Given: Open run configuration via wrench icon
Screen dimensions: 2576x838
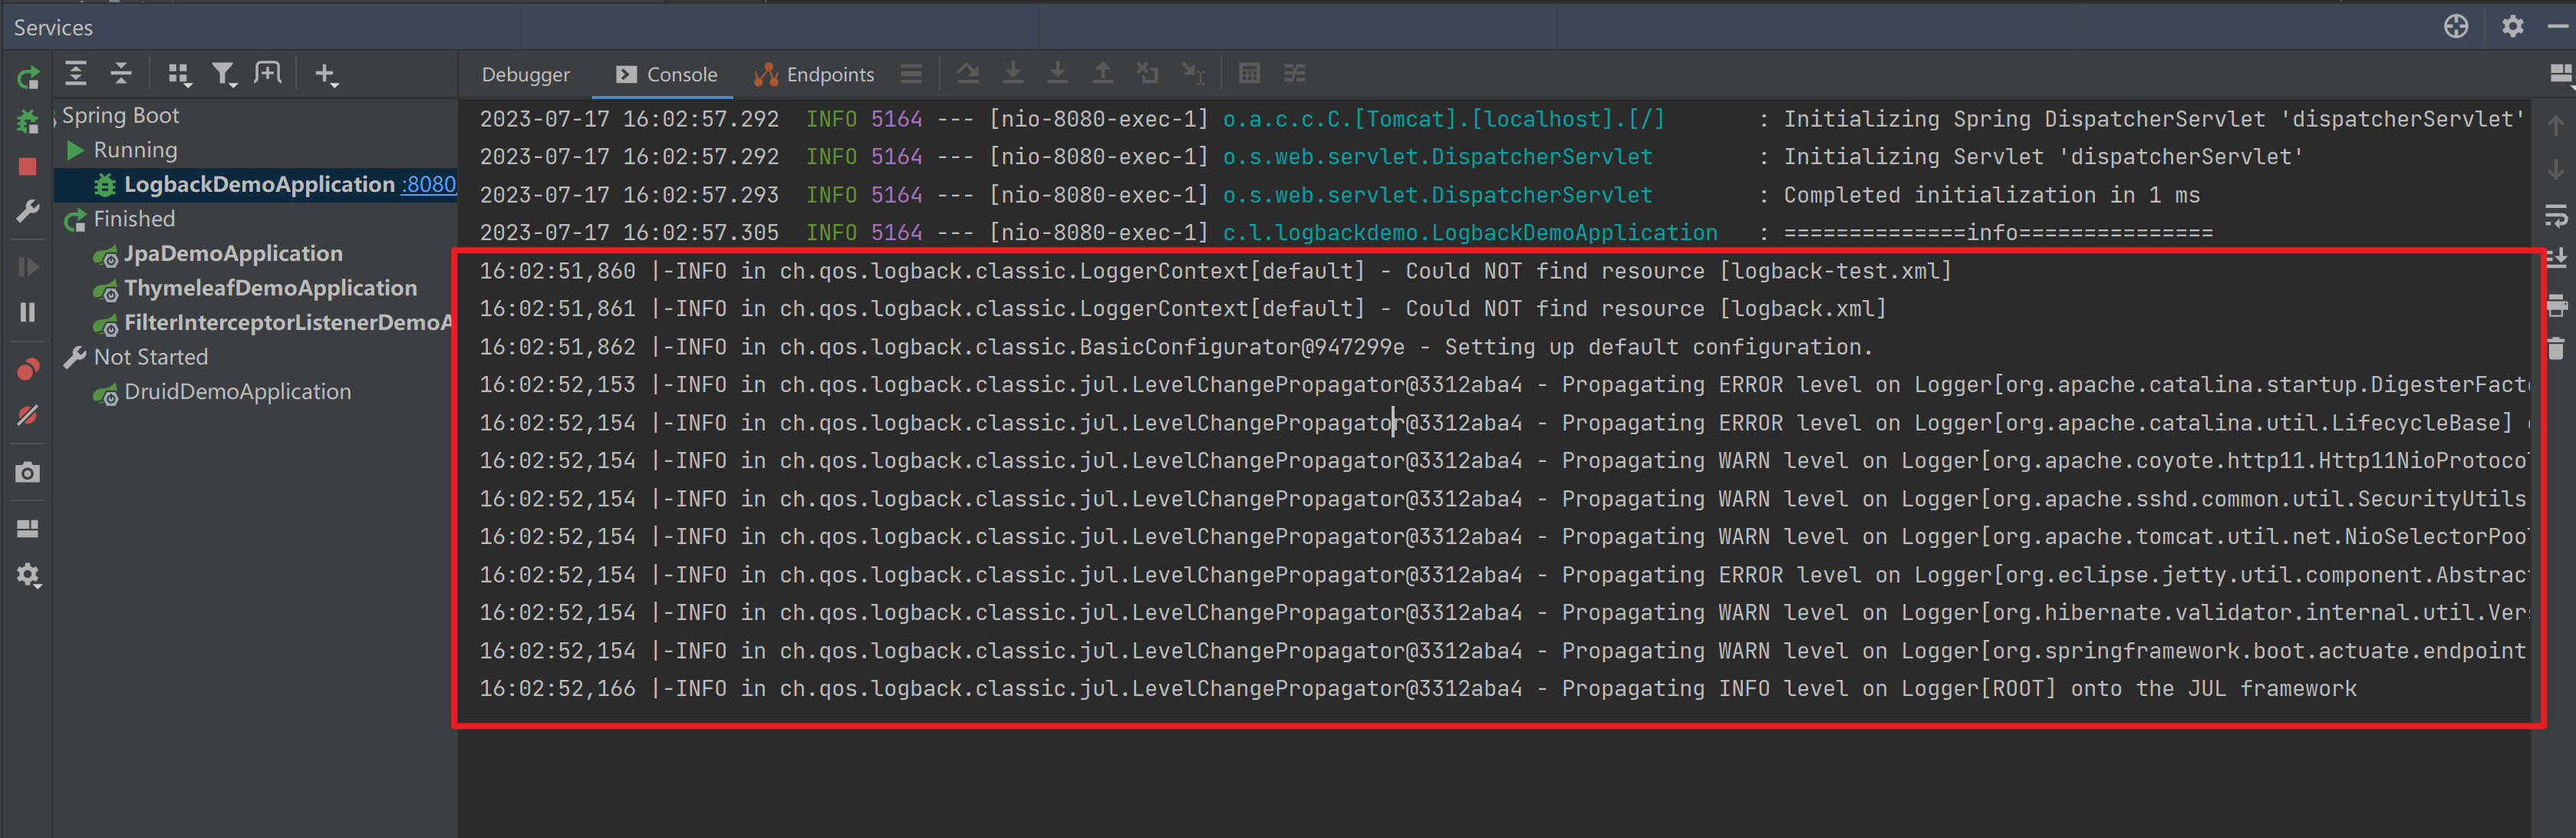Looking at the screenshot, I should (28, 211).
